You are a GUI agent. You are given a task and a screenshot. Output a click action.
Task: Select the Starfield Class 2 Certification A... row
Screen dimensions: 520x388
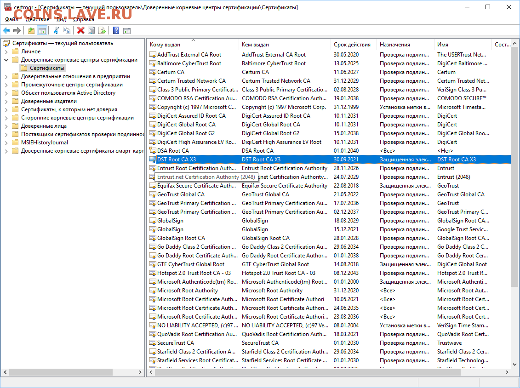pyautogui.click(x=329, y=352)
